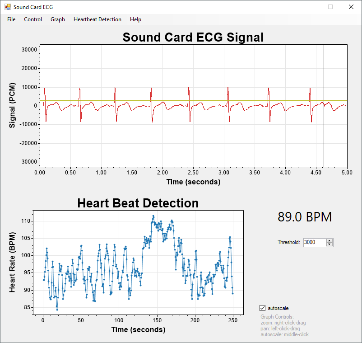Click the heart rate peak near 145 seconds

point(153,216)
